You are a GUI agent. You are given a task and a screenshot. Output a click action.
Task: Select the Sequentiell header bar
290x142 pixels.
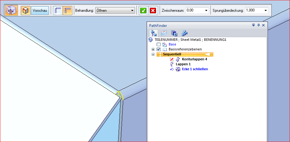(185, 54)
